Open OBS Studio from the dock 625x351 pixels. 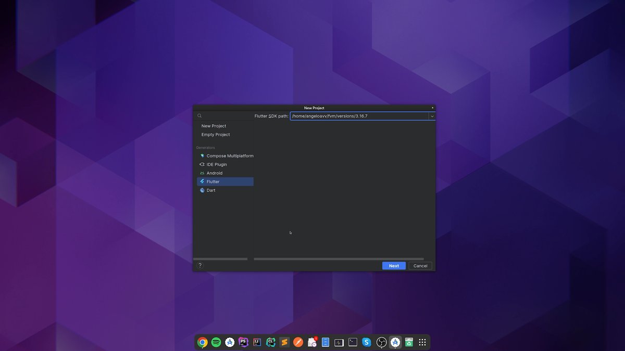tap(381, 342)
